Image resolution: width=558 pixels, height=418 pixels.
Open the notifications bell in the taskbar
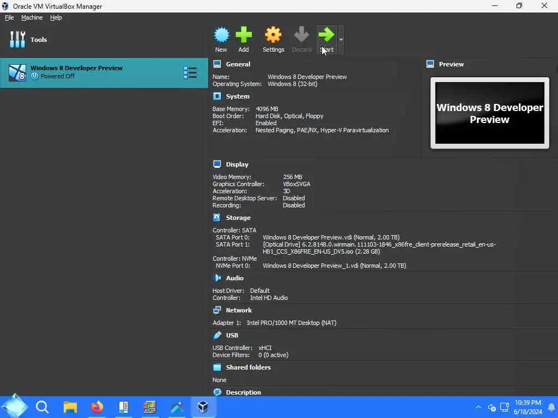click(x=551, y=407)
